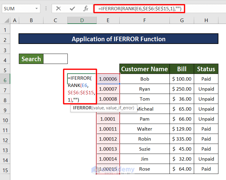Screen dimensions: 226x180
Task: Click the green Search label cell
Action: 31,59
